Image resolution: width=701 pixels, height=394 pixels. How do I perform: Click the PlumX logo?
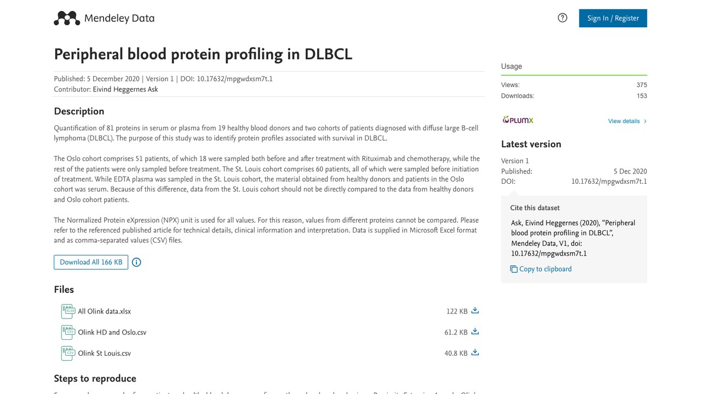pos(518,120)
